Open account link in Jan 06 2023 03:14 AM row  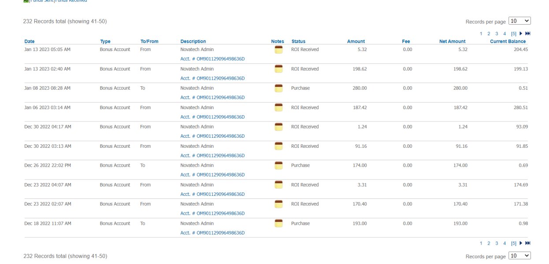pyautogui.click(x=212, y=117)
